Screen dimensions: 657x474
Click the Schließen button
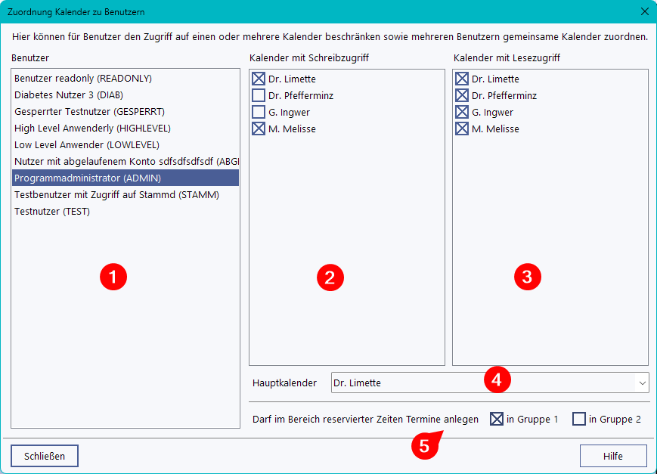45,456
